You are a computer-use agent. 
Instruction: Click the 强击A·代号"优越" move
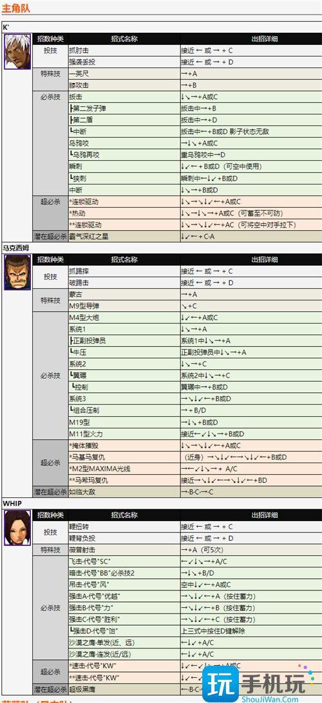tap(94, 596)
